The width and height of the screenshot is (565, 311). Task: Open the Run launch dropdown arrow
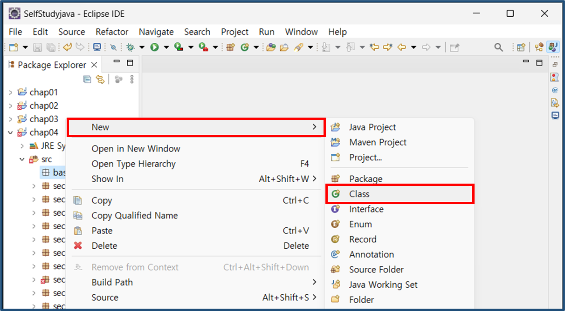pyautogui.click(x=166, y=47)
